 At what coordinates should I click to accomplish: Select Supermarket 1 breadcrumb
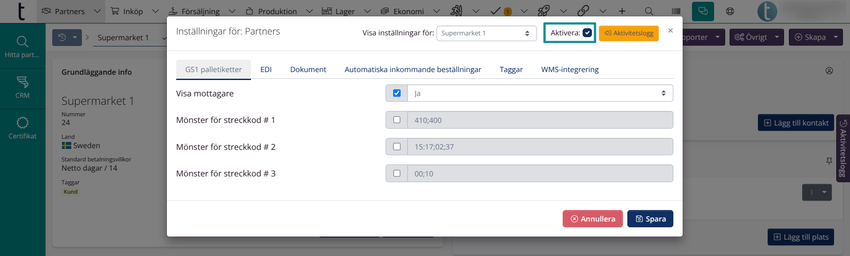point(123,38)
